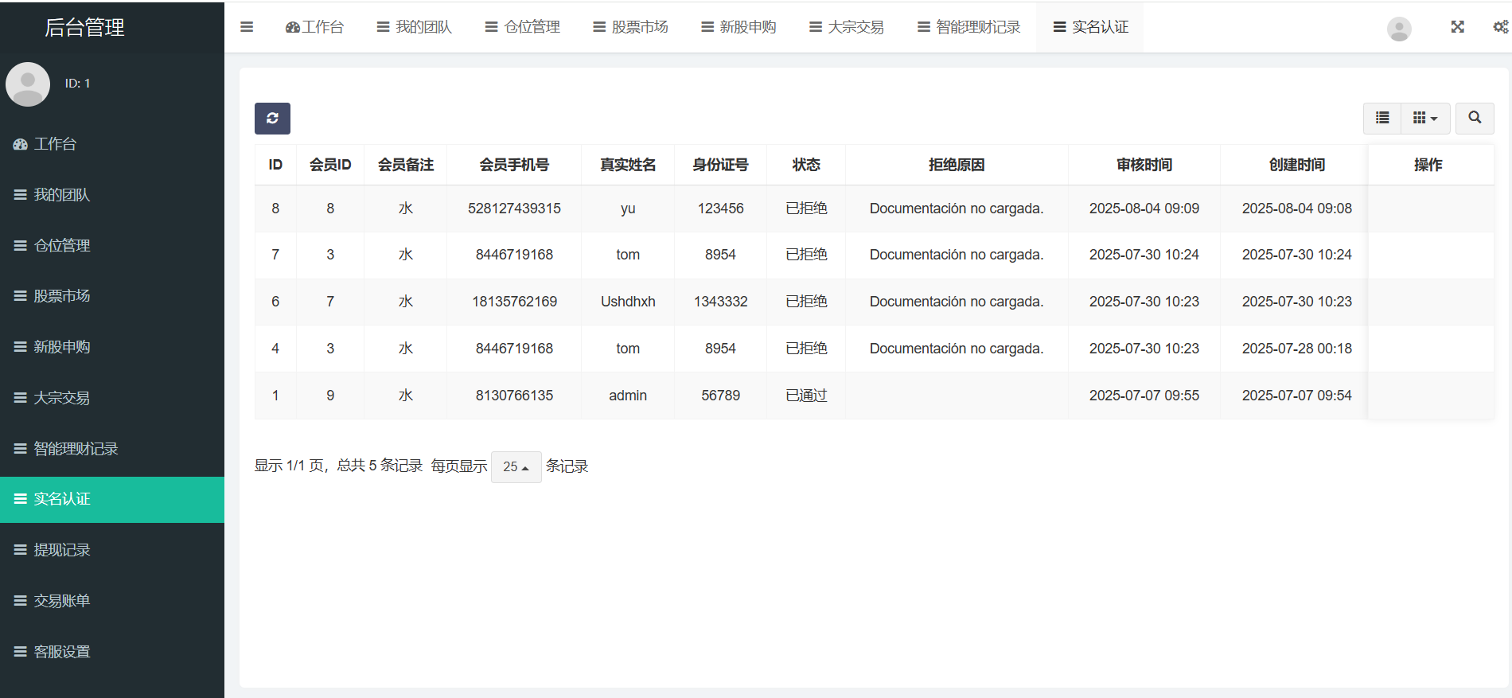Click the search magnifier icon

pos(1475,118)
